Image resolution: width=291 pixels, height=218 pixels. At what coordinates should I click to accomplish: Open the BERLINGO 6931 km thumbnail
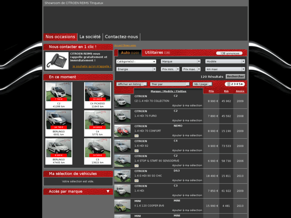tap(59, 123)
